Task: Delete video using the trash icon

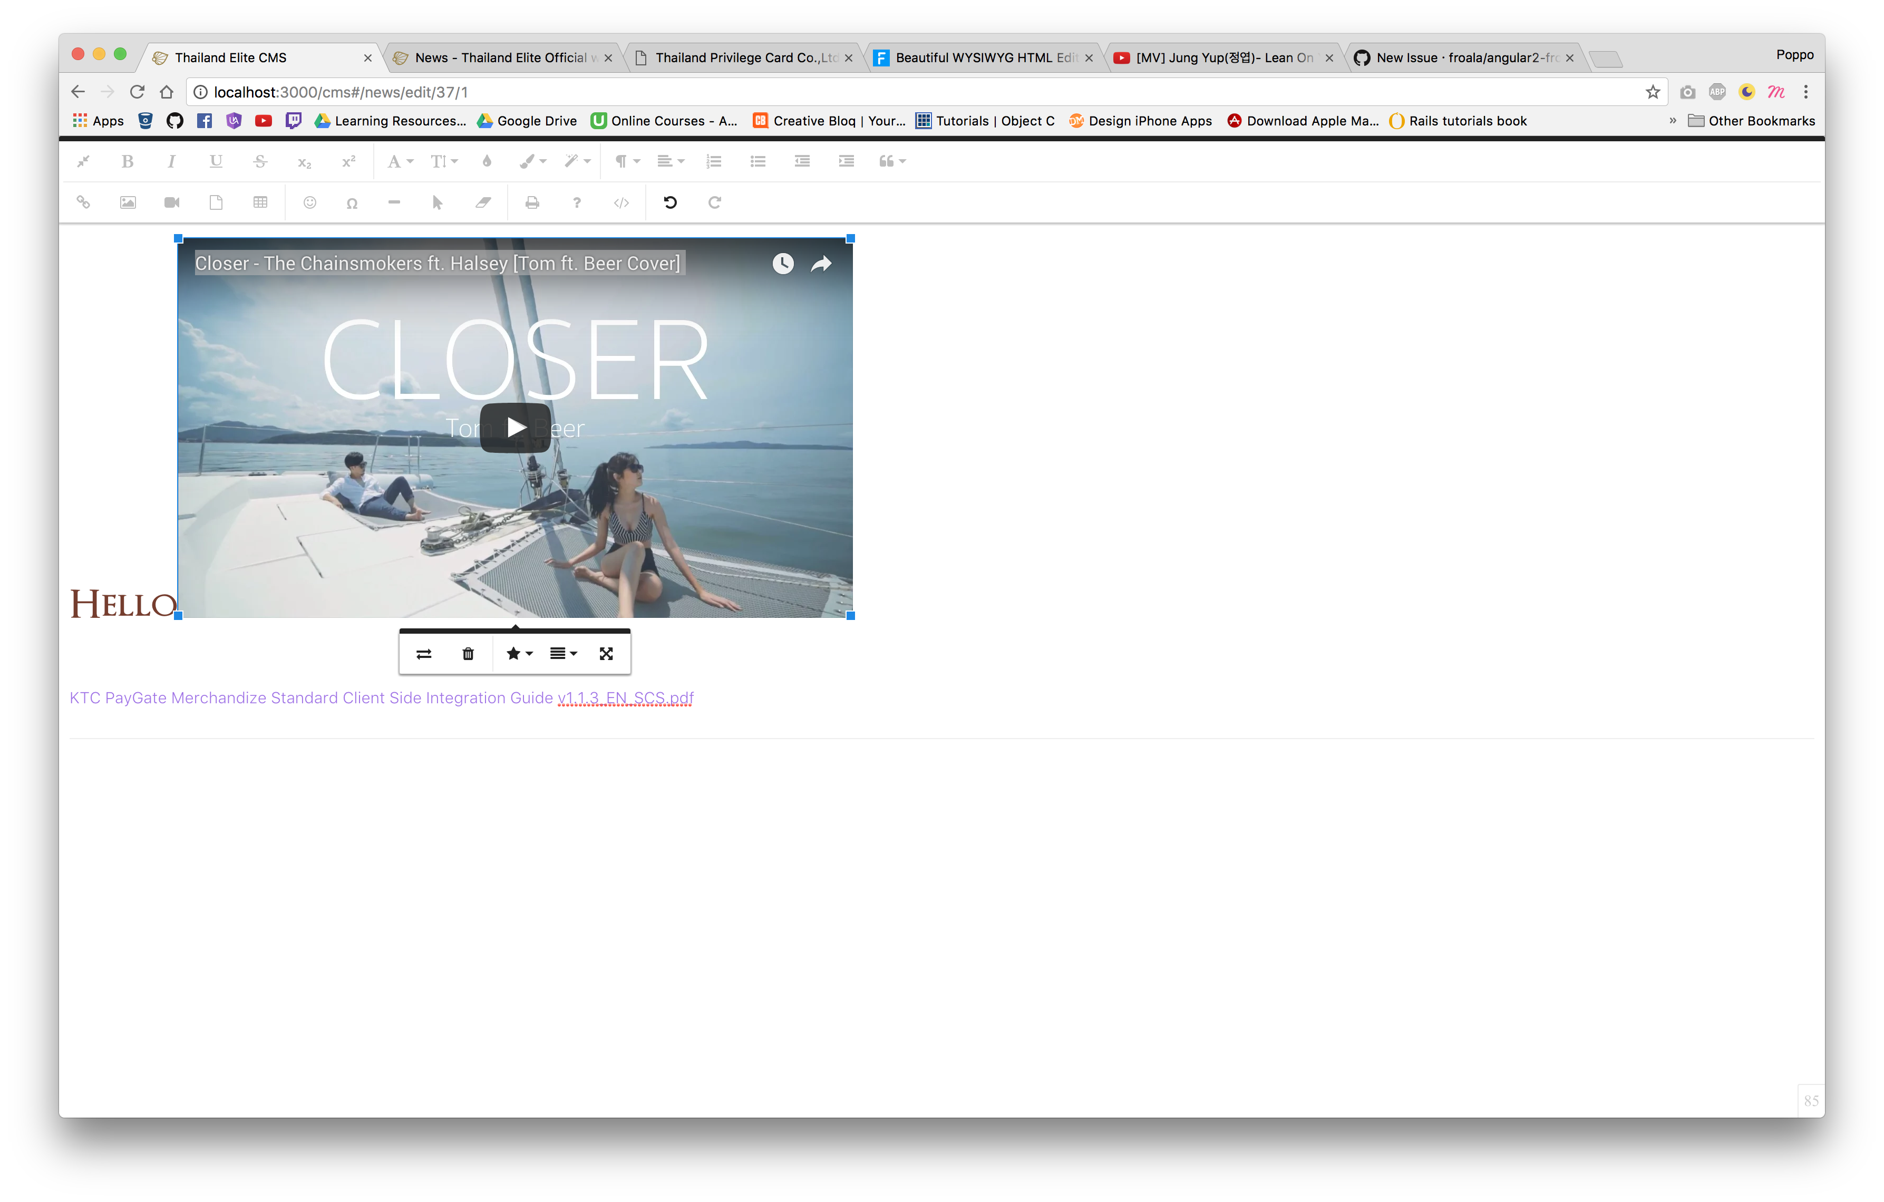Action: click(468, 653)
